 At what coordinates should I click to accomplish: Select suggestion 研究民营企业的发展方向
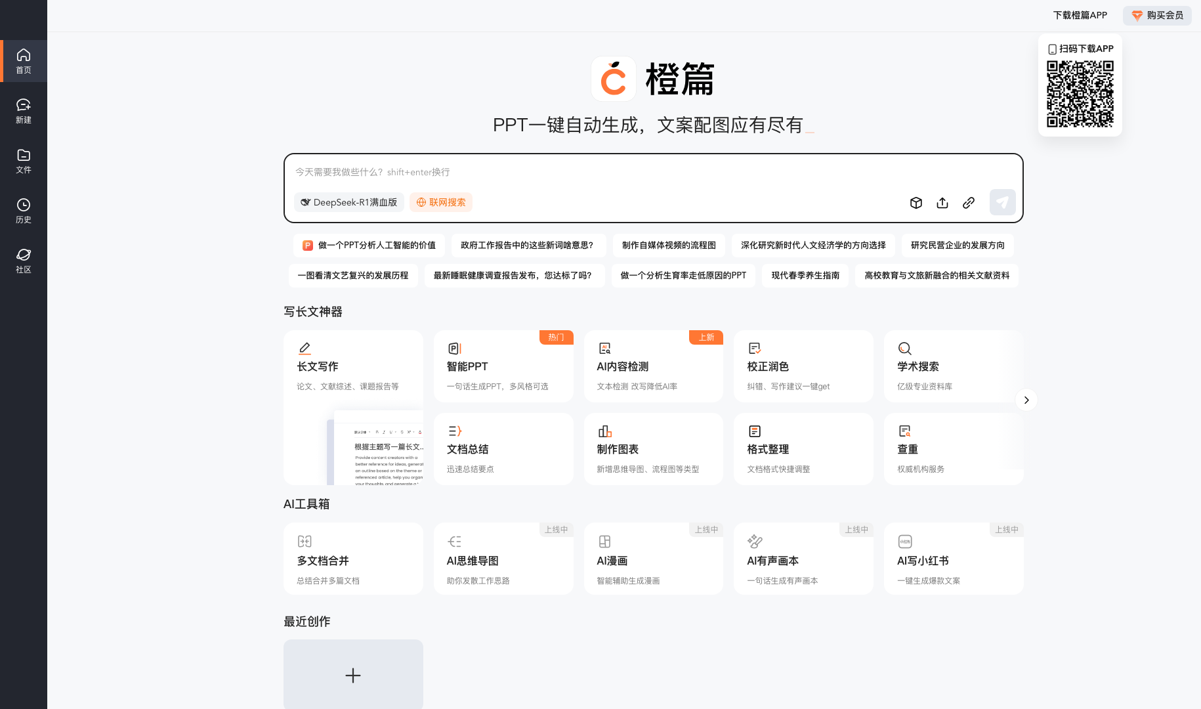[958, 246]
